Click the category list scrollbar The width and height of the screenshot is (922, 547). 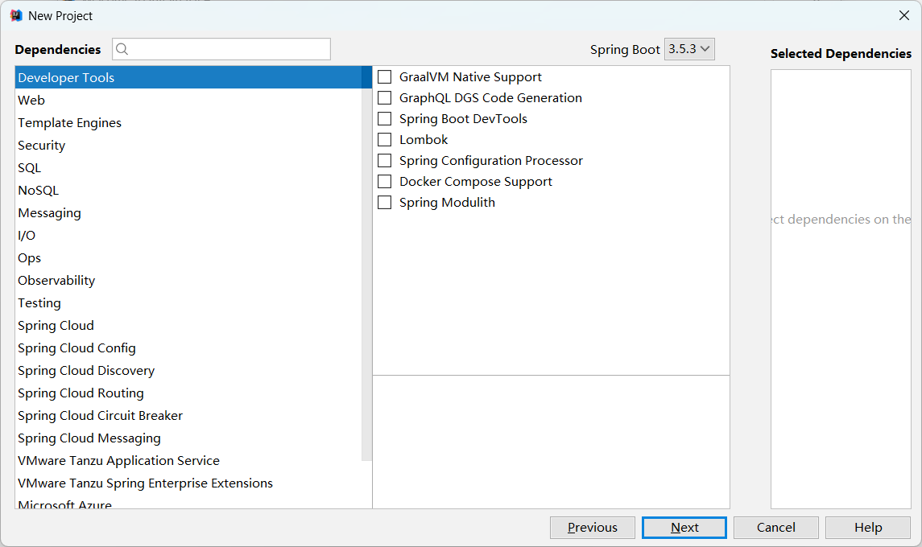coord(367,263)
